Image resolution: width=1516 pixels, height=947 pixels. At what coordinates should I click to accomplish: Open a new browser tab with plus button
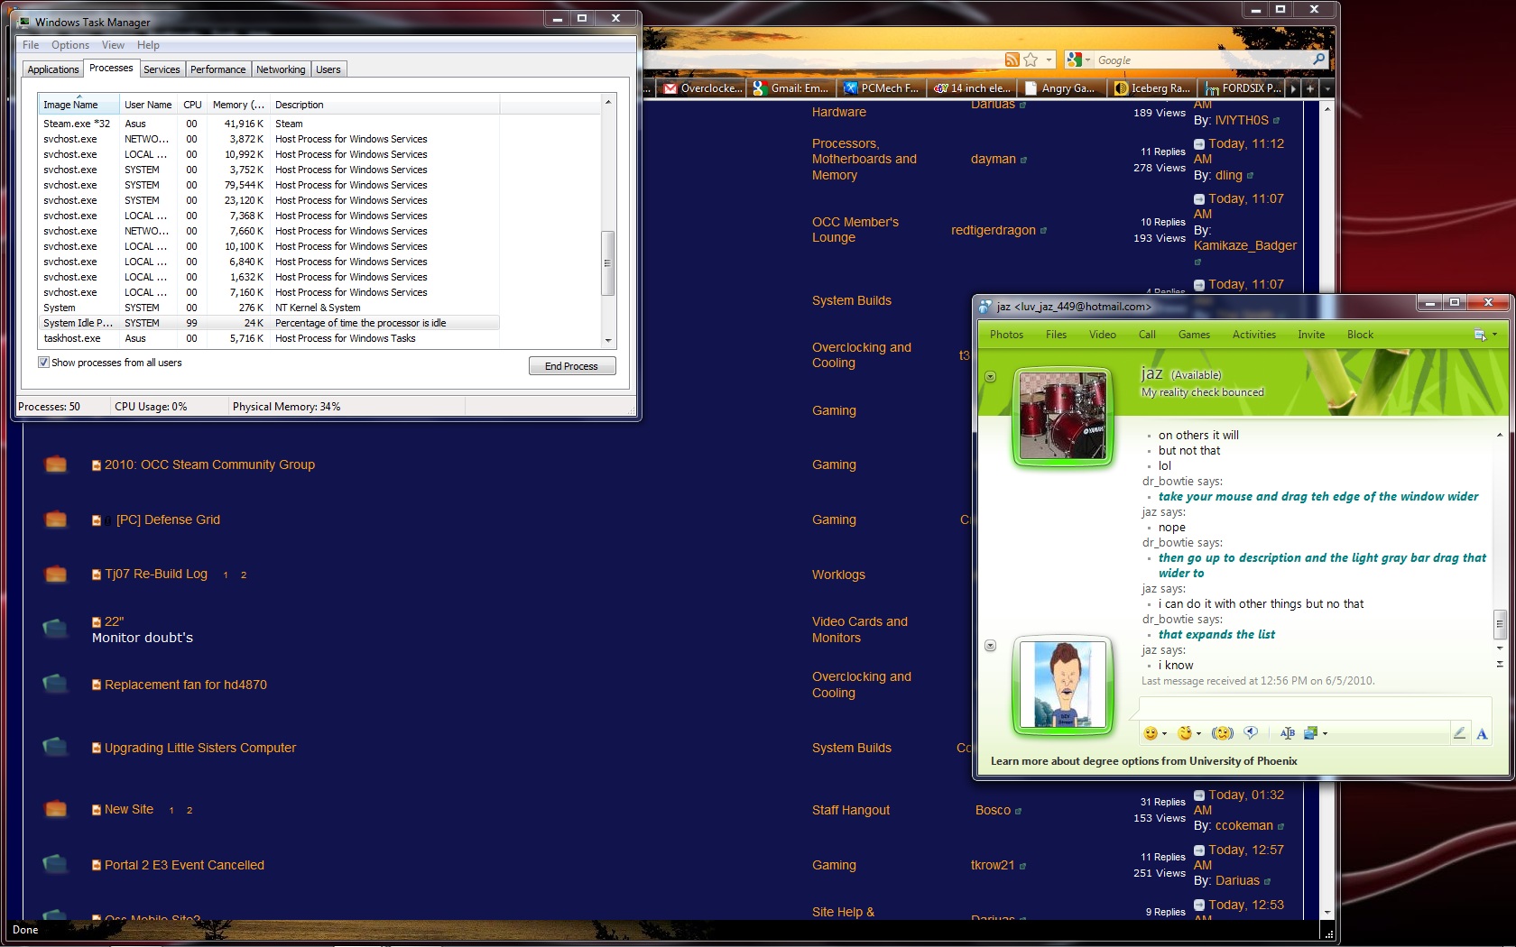(x=1310, y=88)
